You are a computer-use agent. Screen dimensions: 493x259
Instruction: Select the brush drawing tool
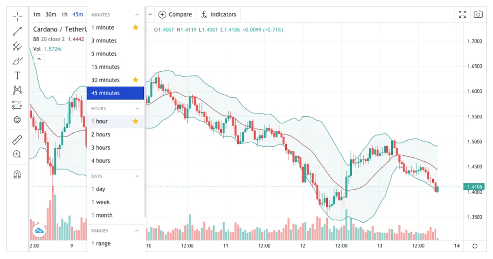17,61
